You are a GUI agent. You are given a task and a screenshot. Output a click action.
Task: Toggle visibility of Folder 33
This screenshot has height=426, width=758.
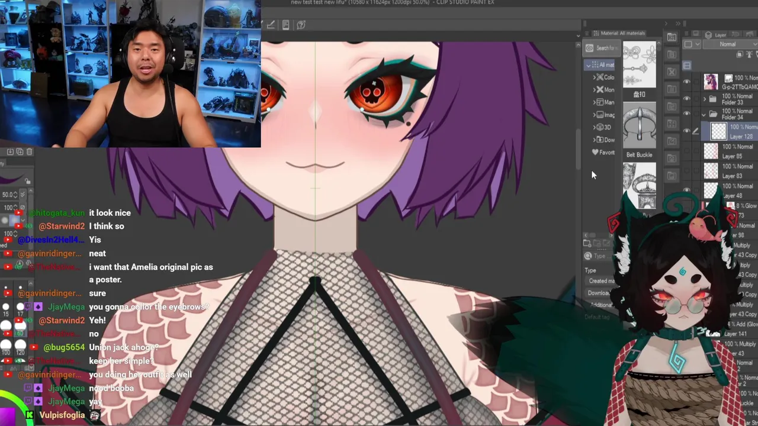click(x=687, y=99)
